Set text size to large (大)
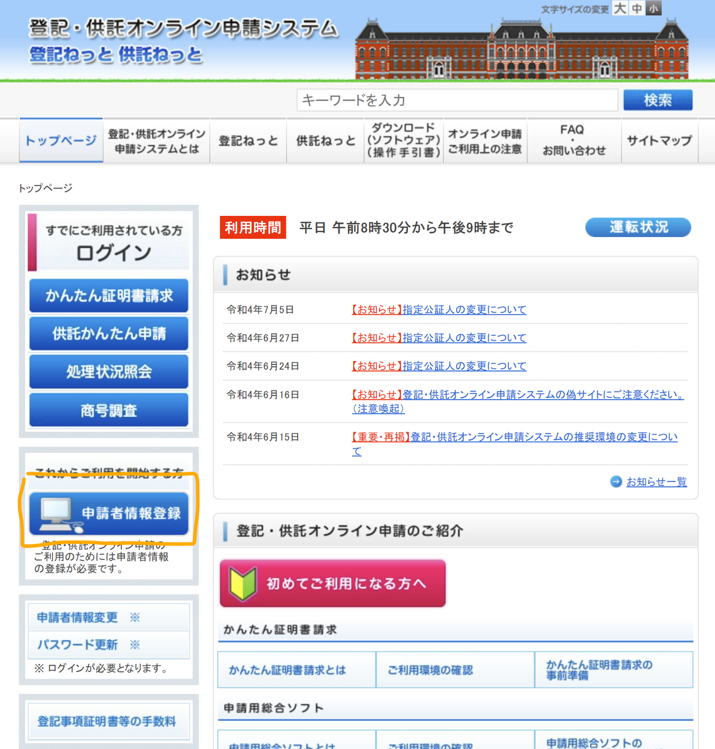 point(620,8)
